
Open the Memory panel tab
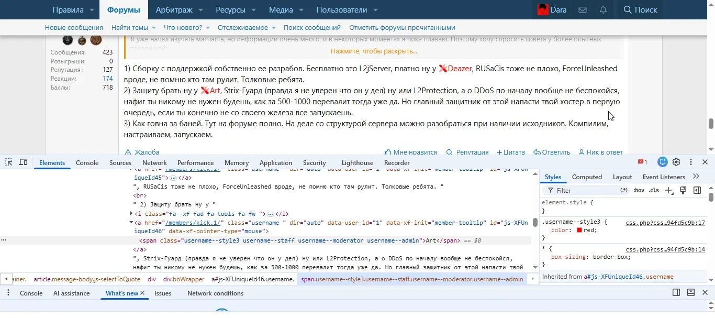(x=237, y=163)
